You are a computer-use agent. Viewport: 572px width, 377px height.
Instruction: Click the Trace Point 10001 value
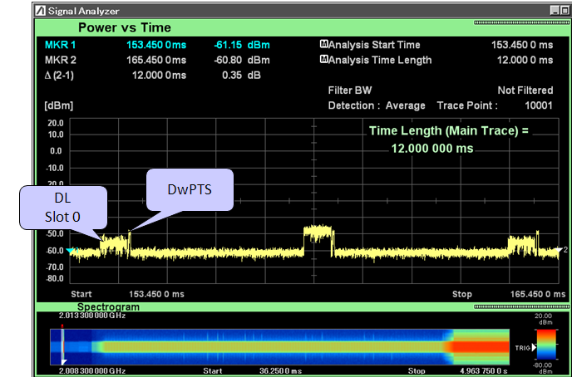tap(539, 105)
